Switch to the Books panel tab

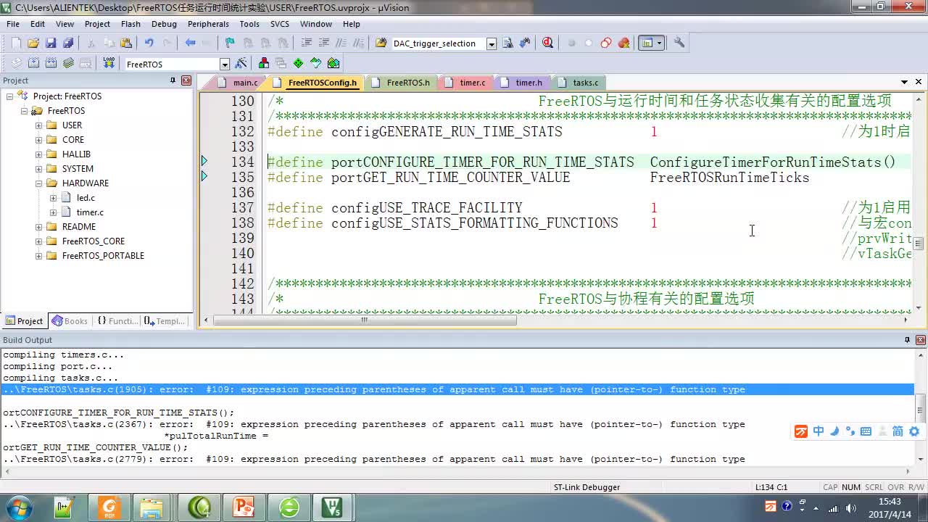coord(70,321)
